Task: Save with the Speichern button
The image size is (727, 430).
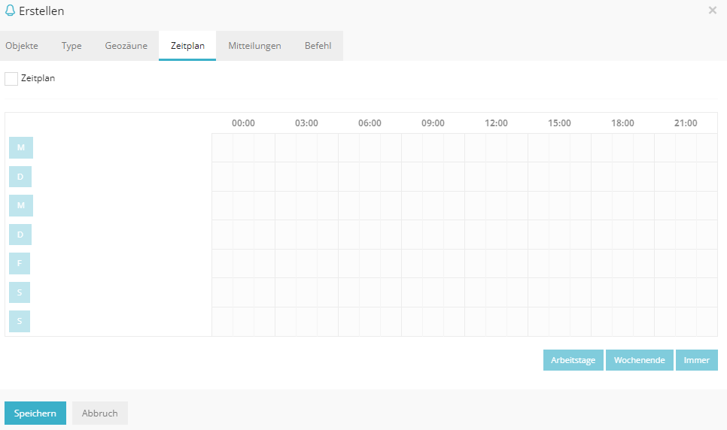Action: tap(35, 413)
